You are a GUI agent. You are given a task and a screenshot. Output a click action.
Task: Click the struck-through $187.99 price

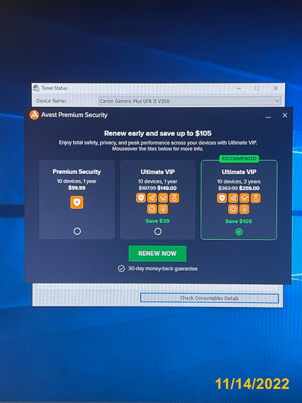click(x=148, y=188)
